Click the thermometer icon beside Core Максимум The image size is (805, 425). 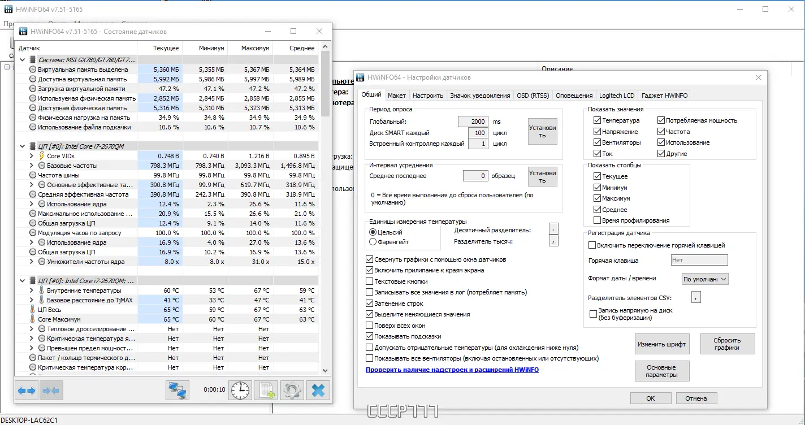tap(33, 319)
